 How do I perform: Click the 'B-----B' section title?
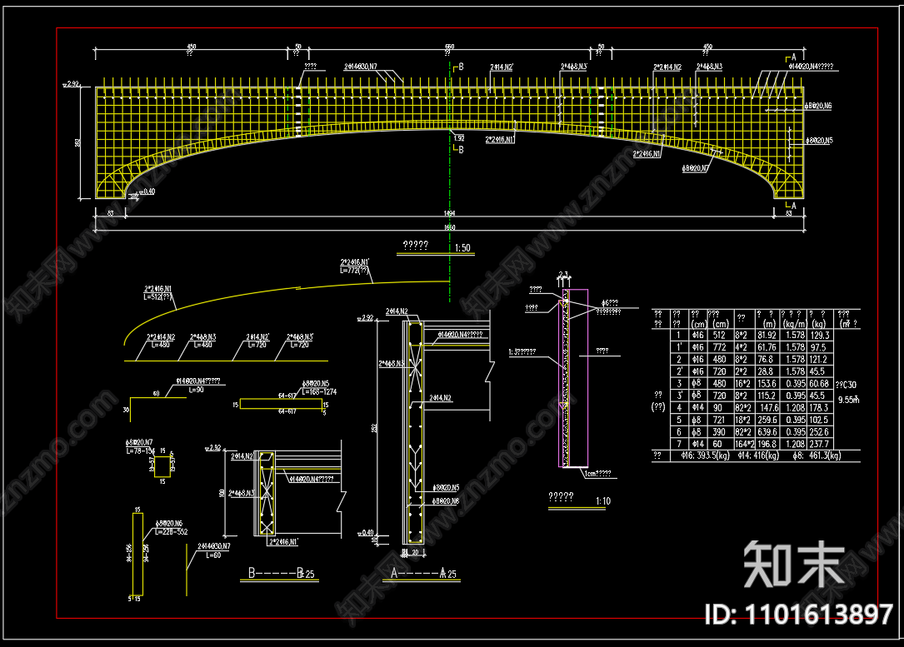point(276,573)
